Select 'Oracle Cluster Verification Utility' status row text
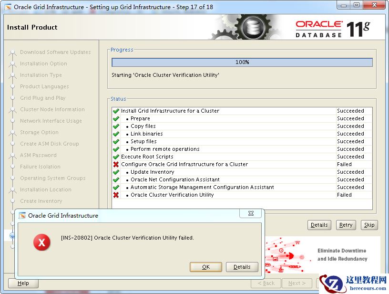Screen dimensions: 389x294 point(172,195)
